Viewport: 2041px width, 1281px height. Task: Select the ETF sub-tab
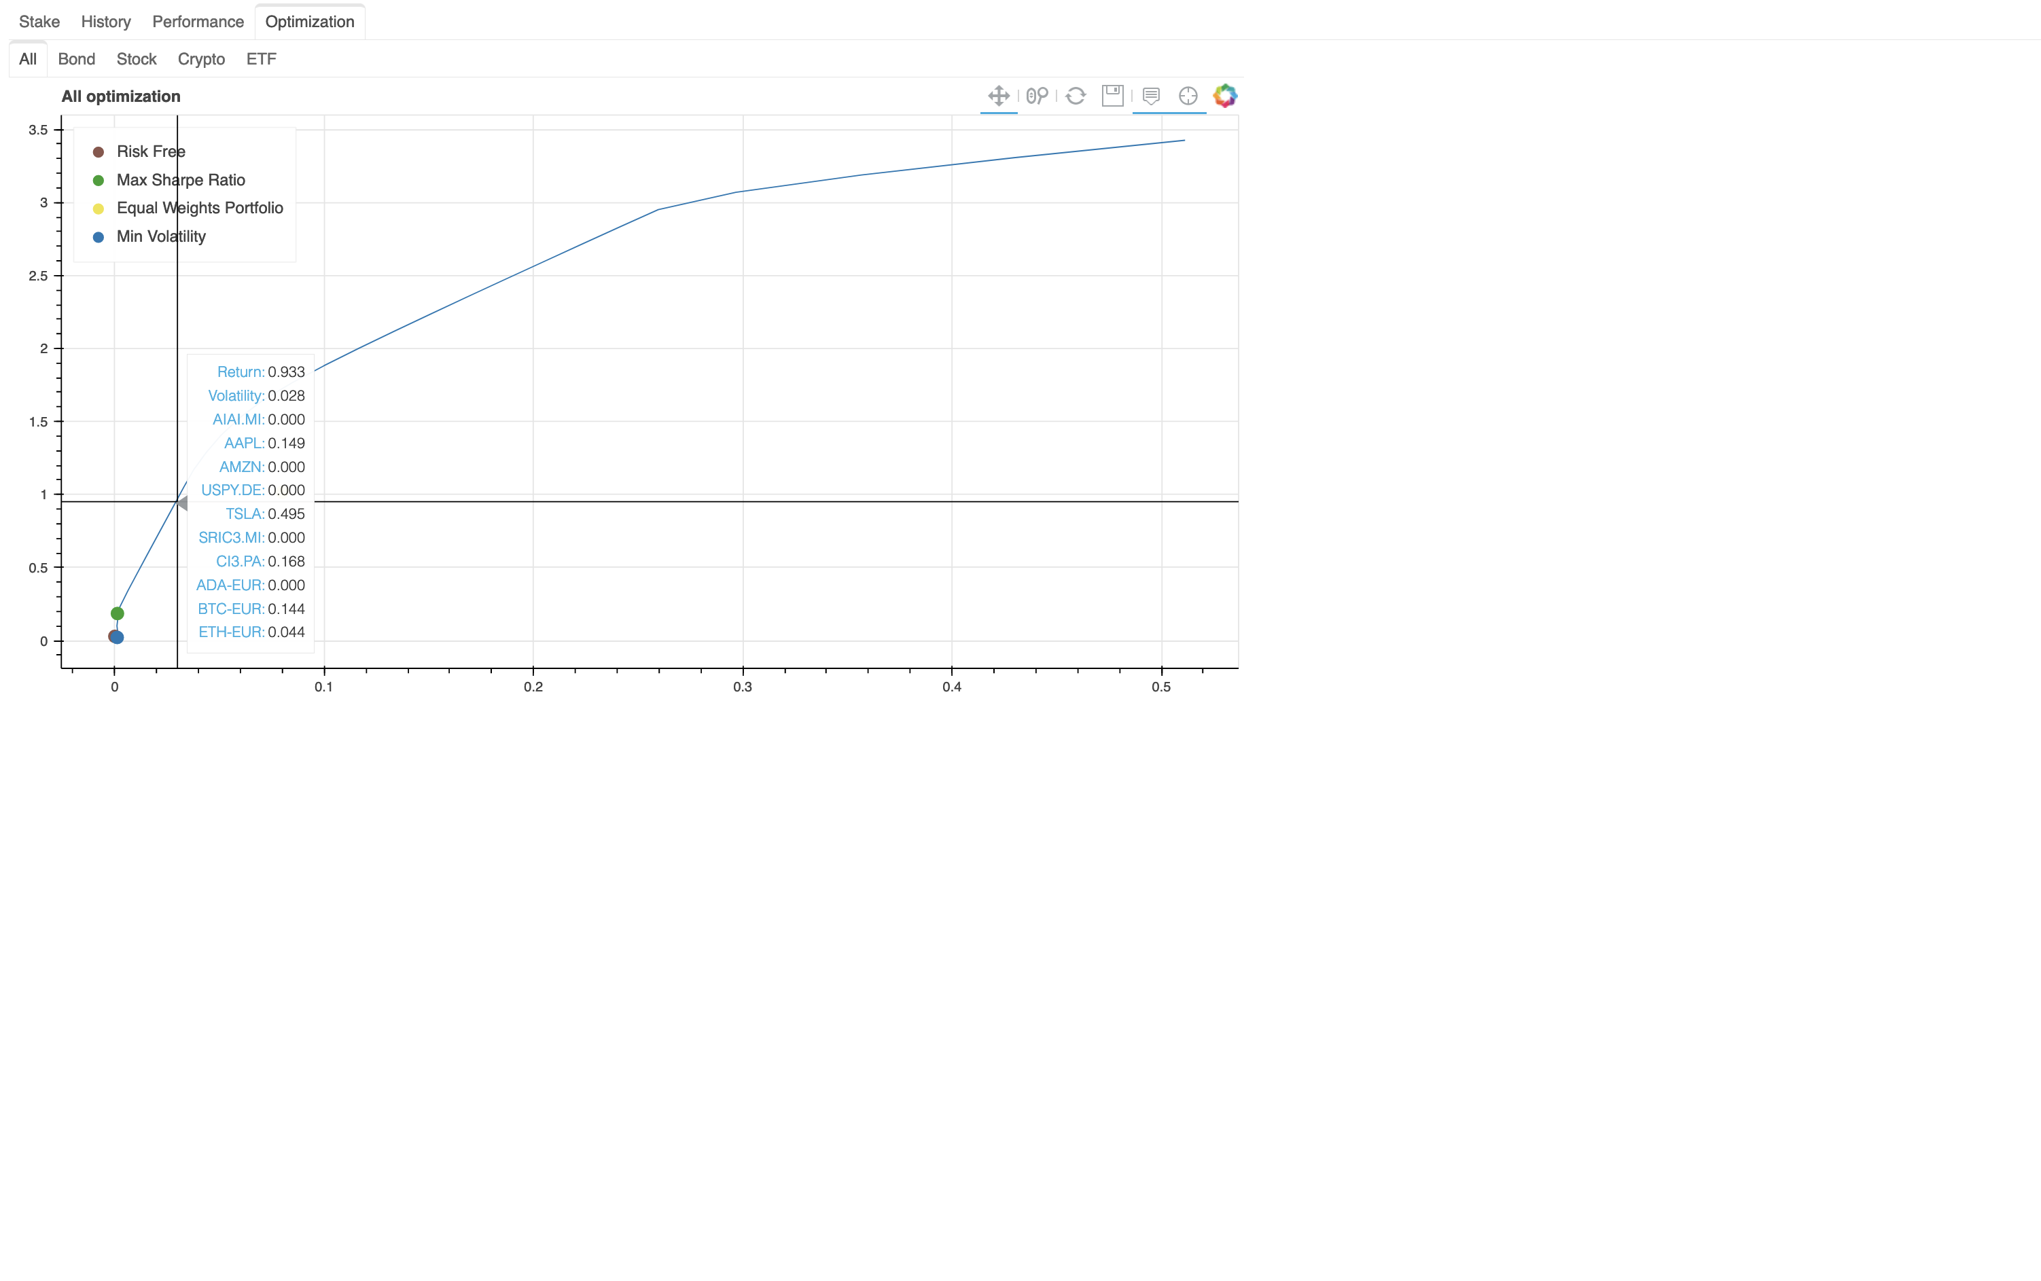[x=261, y=59]
